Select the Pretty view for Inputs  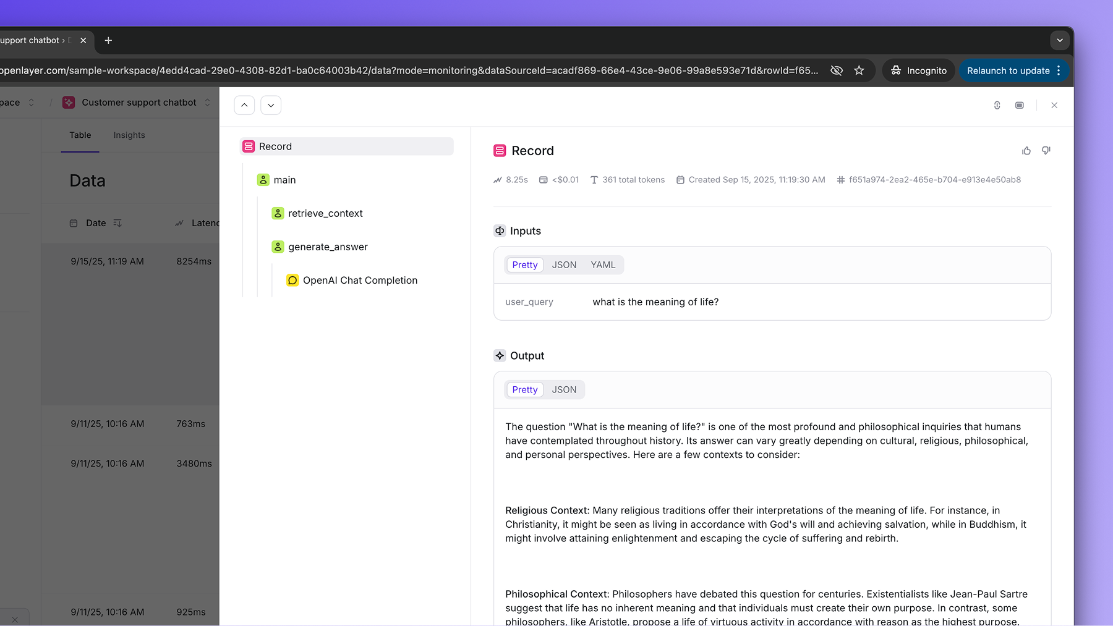pyautogui.click(x=525, y=265)
